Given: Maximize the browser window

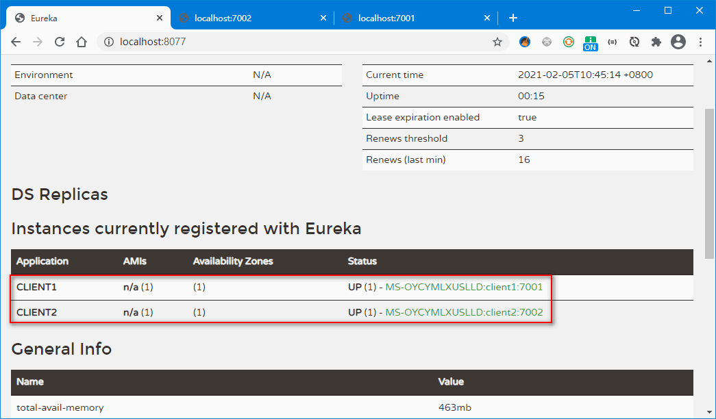Looking at the screenshot, I should point(668,10).
